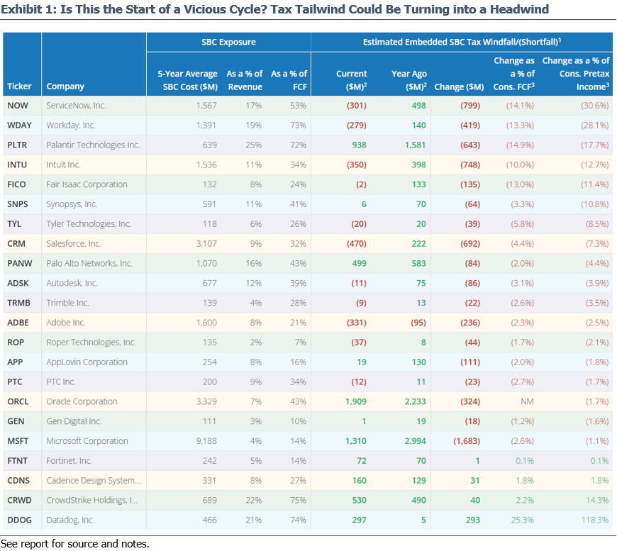Select 'Synopsys, Inc.' company name

pos(72,204)
